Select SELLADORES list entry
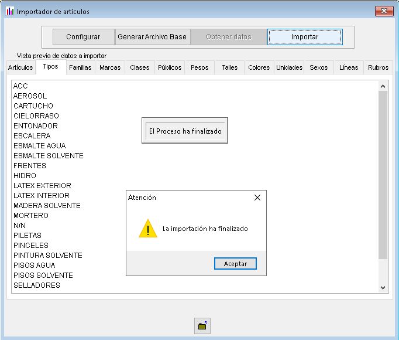The image size is (399, 340). point(36,285)
